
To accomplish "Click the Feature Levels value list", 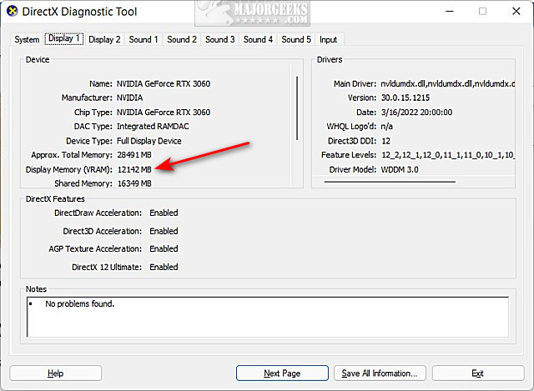I will point(448,155).
